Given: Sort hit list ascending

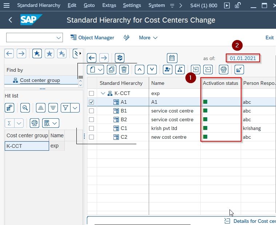Looking at the screenshot, I should [x=41, y=108].
